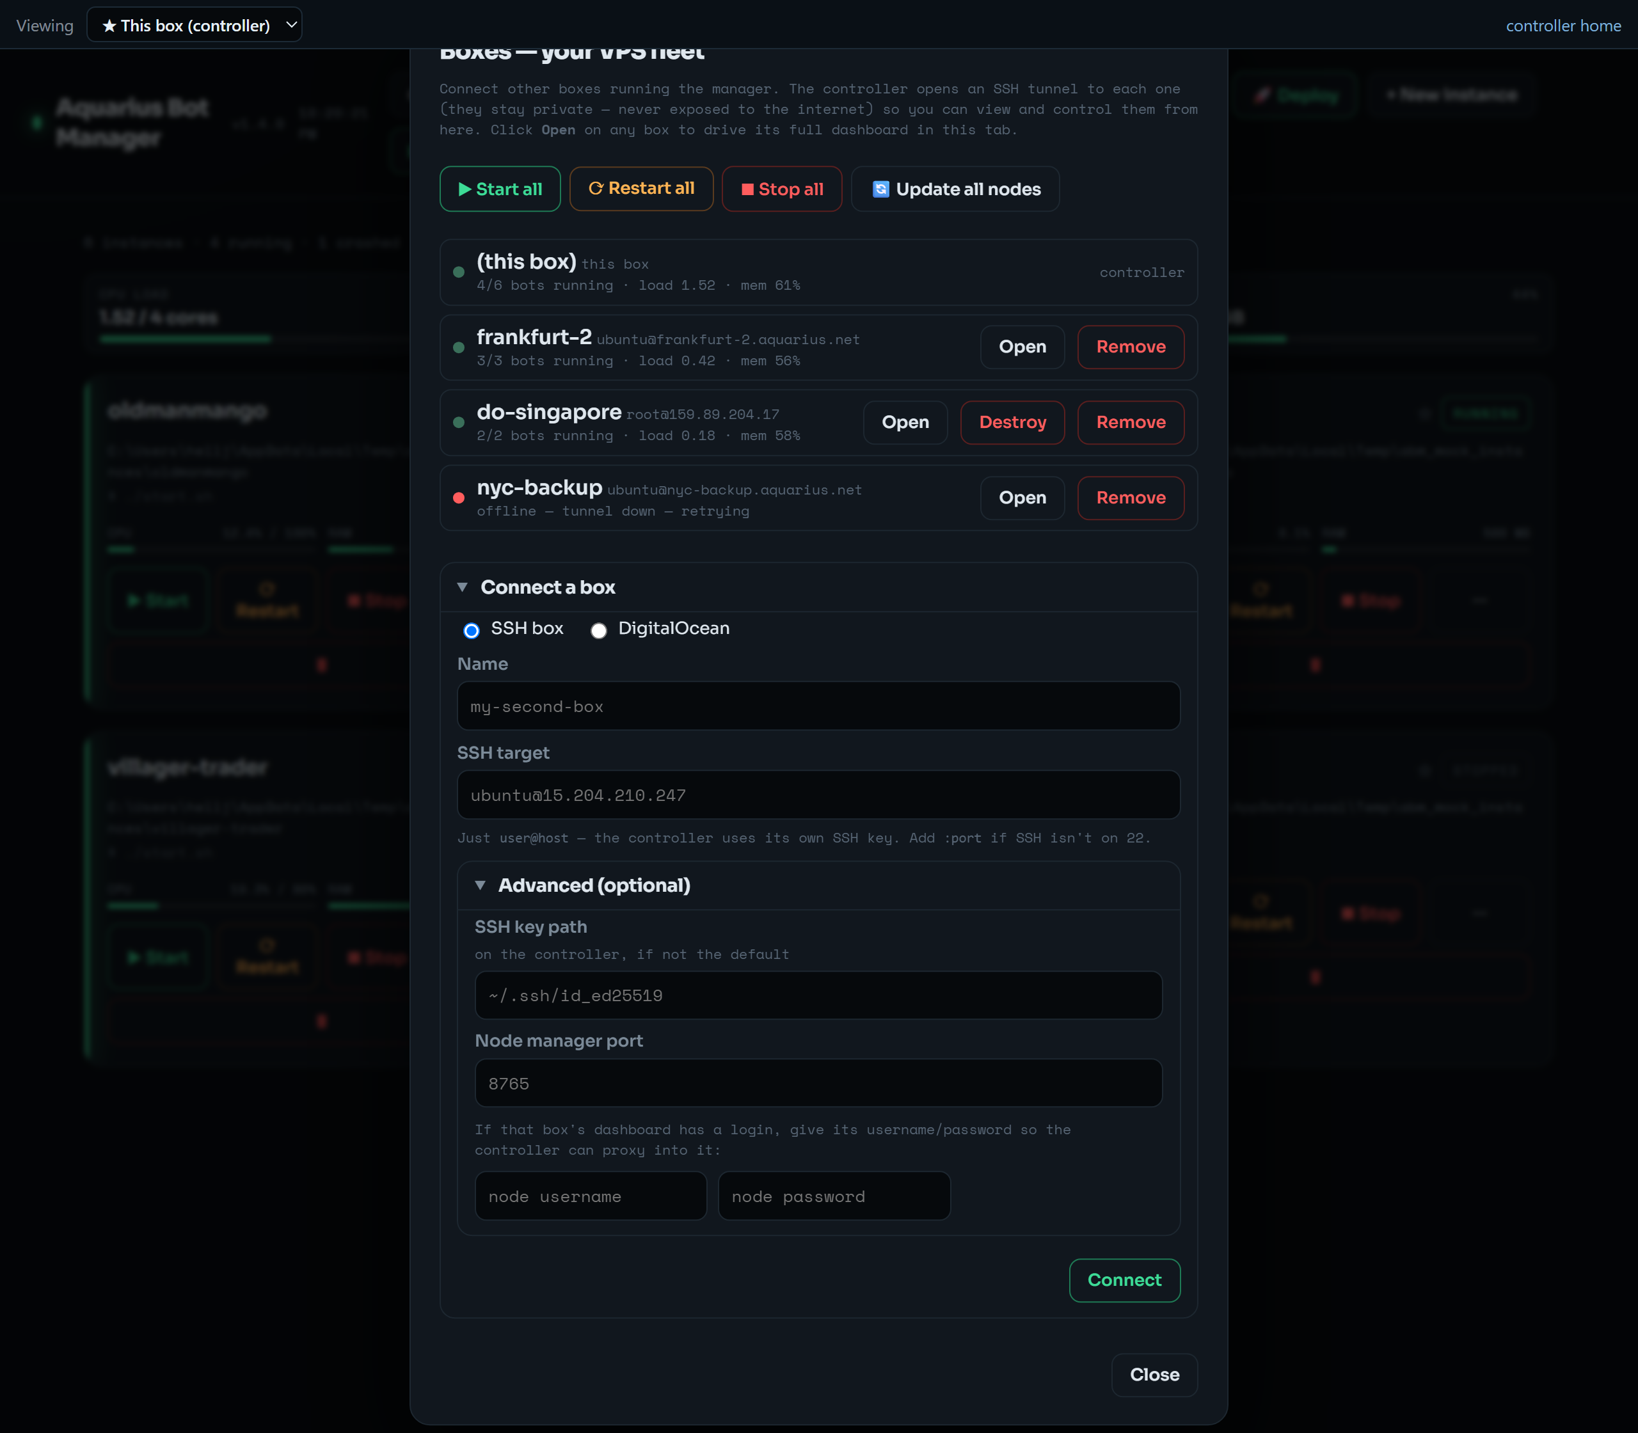Click the Stop all button
Screen dimensions: 1638x1433
coord(781,189)
